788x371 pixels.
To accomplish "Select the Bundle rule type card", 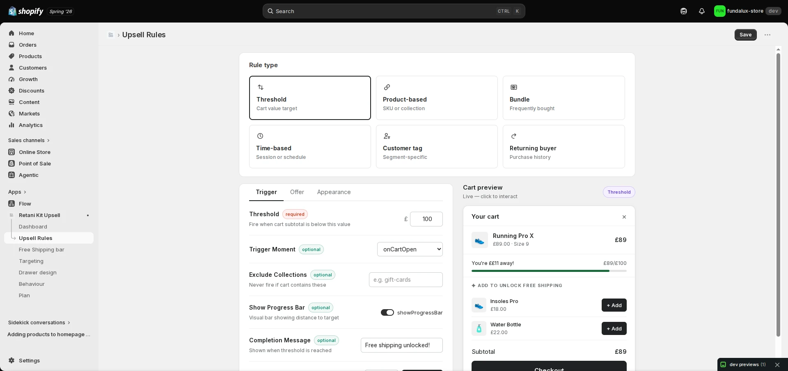I will [x=564, y=98].
